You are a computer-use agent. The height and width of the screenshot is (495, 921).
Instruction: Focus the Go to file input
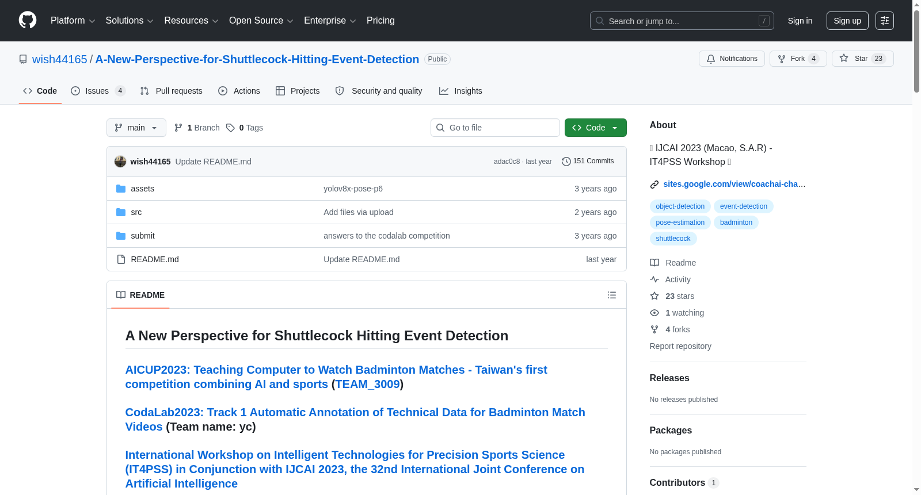point(495,128)
